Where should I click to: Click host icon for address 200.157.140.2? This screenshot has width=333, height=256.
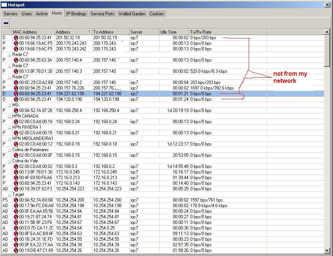(16, 82)
